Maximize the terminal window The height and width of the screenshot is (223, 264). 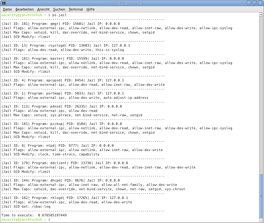[255, 3]
